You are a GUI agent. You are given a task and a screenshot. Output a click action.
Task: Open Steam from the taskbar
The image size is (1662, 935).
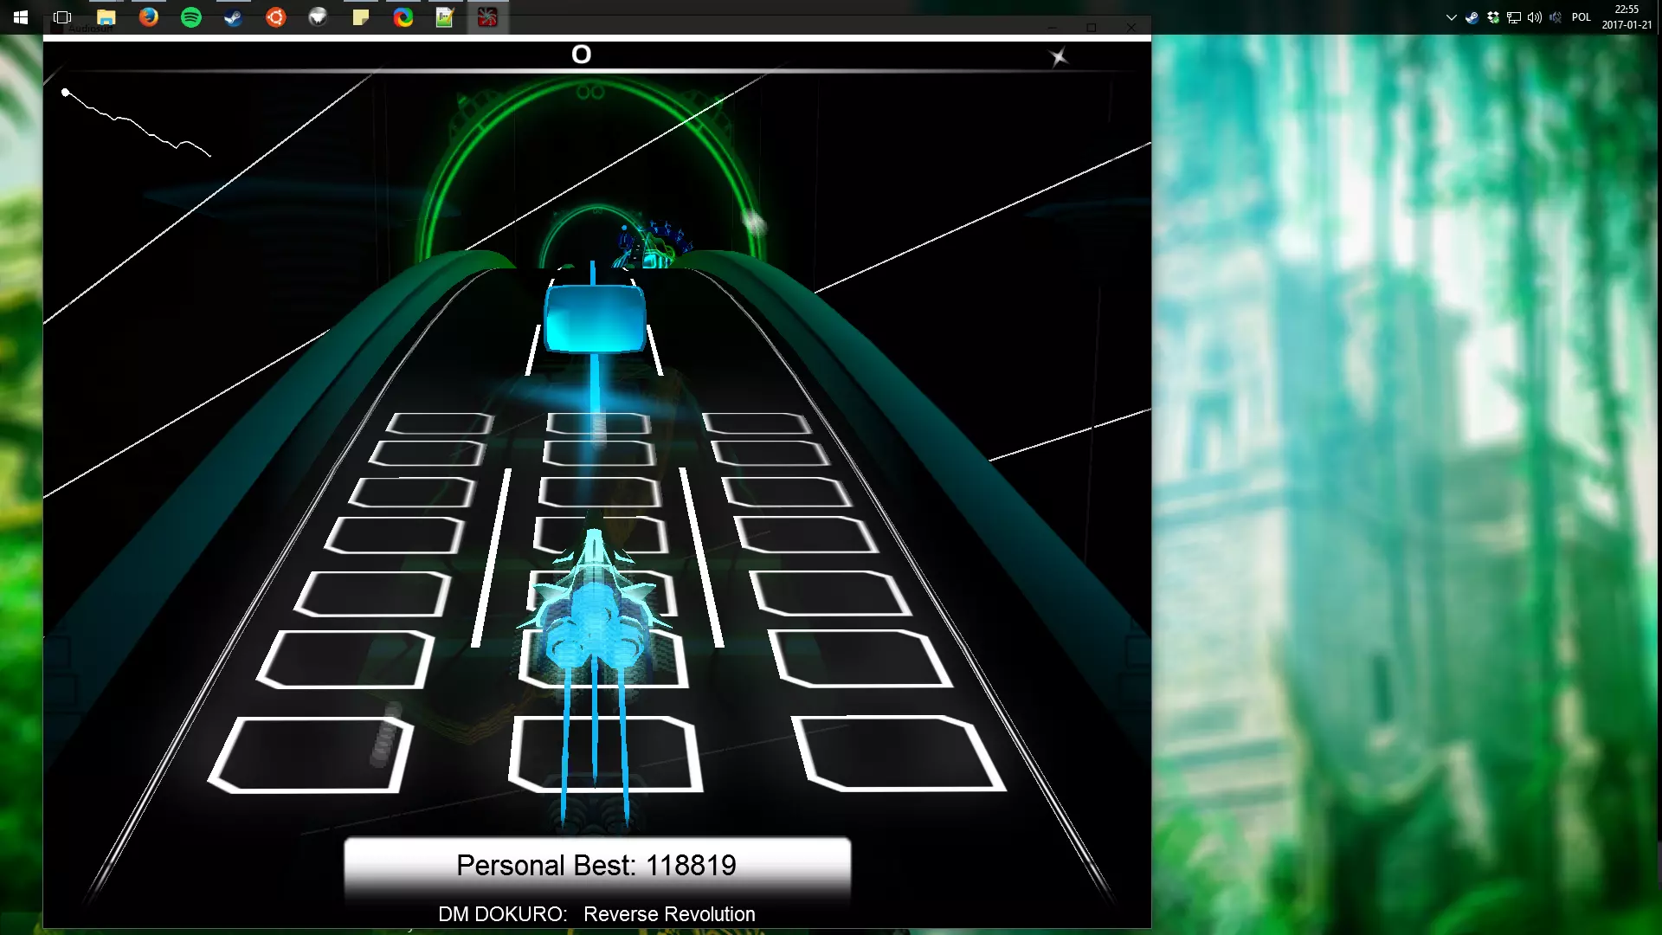(x=234, y=17)
